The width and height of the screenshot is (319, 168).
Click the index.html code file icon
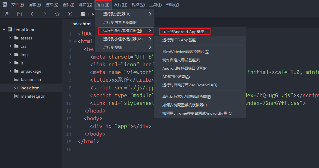pyautogui.click(x=16, y=88)
